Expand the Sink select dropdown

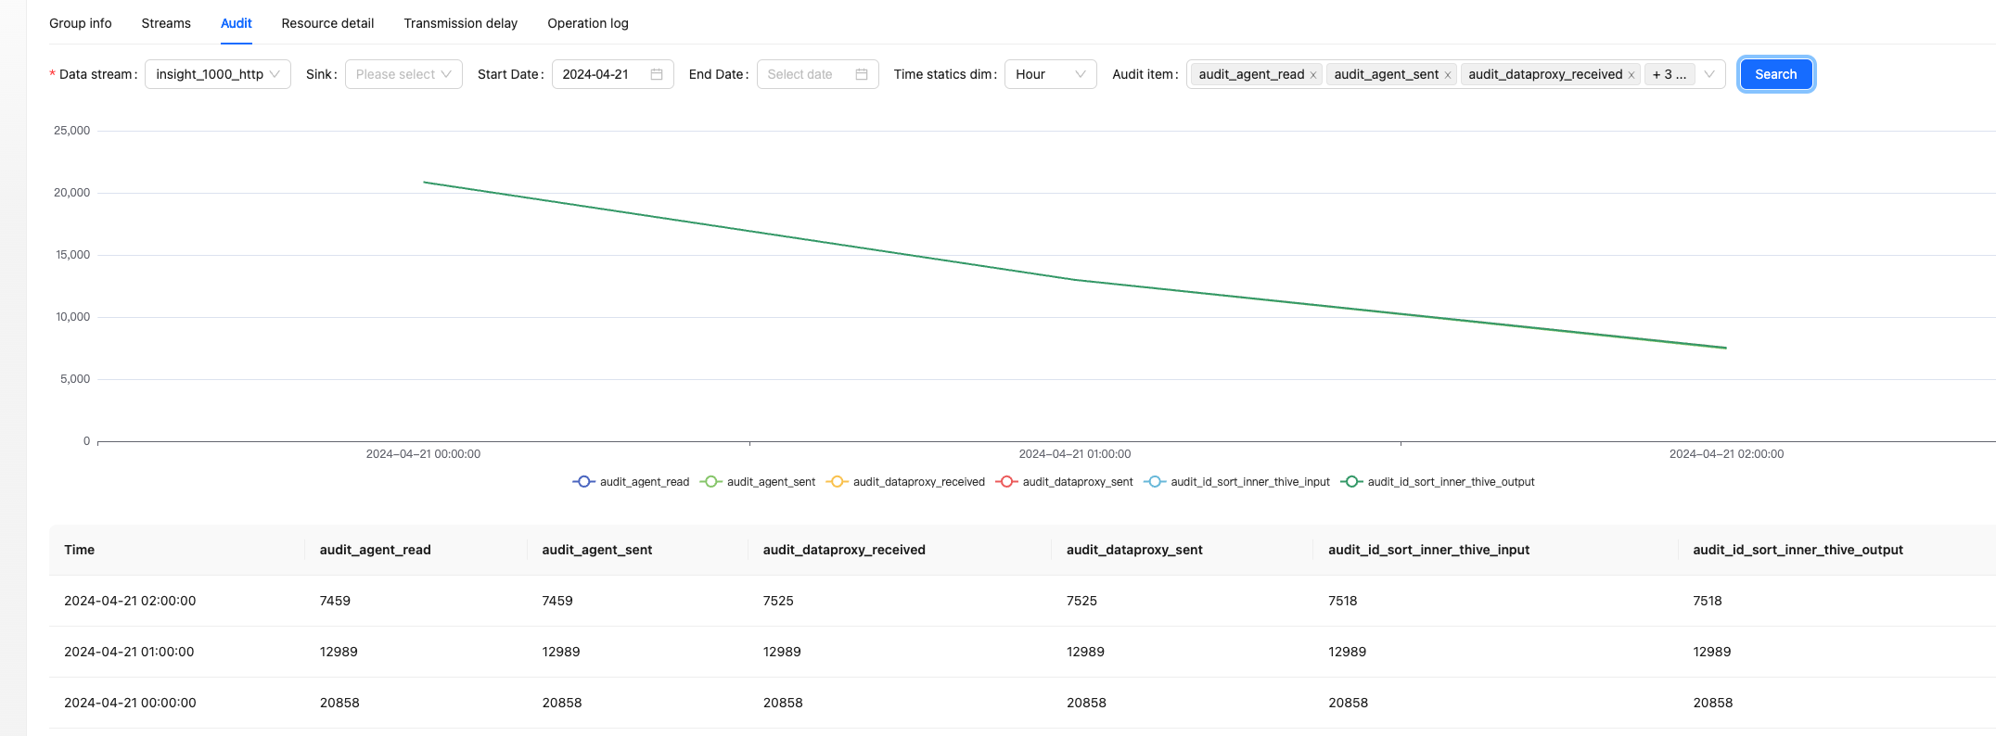(x=403, y=74)
